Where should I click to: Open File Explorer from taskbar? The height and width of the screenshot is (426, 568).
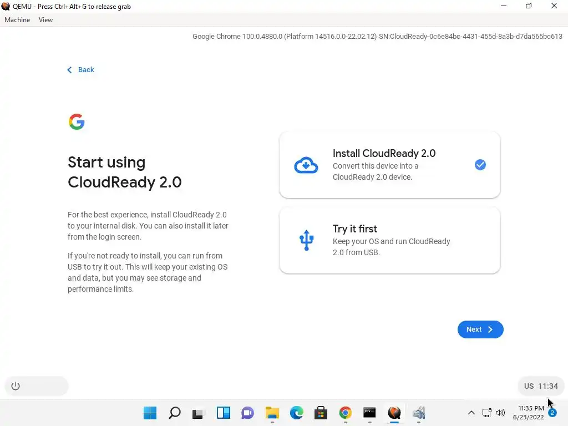click(x=272, y=413)
